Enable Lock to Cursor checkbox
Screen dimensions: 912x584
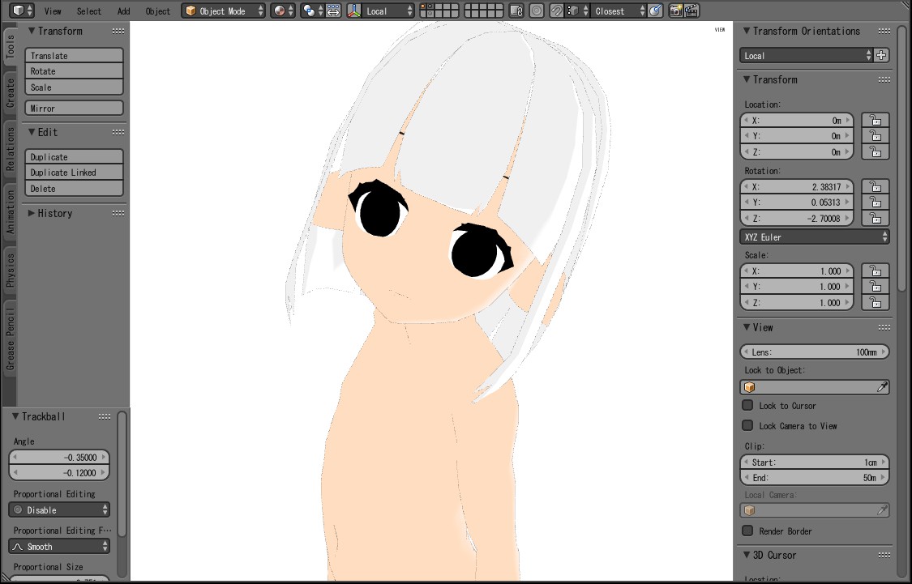[x=747, y=405]
